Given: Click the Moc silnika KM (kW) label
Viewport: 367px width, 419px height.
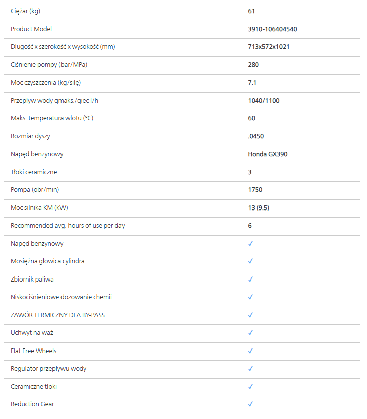Looking at the screenshot, I should [39, 207].
